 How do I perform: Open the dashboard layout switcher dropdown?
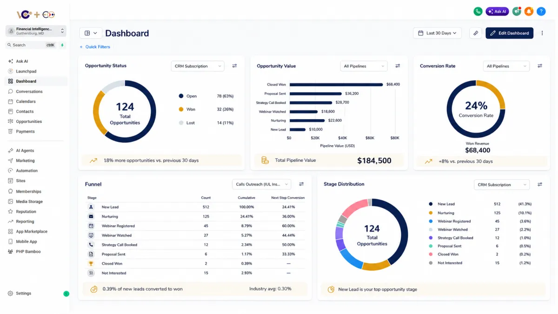coord(90,33)
